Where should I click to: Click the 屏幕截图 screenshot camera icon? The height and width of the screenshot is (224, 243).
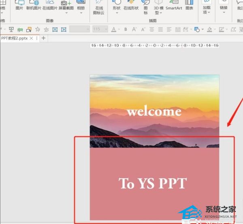coord(66,3)
